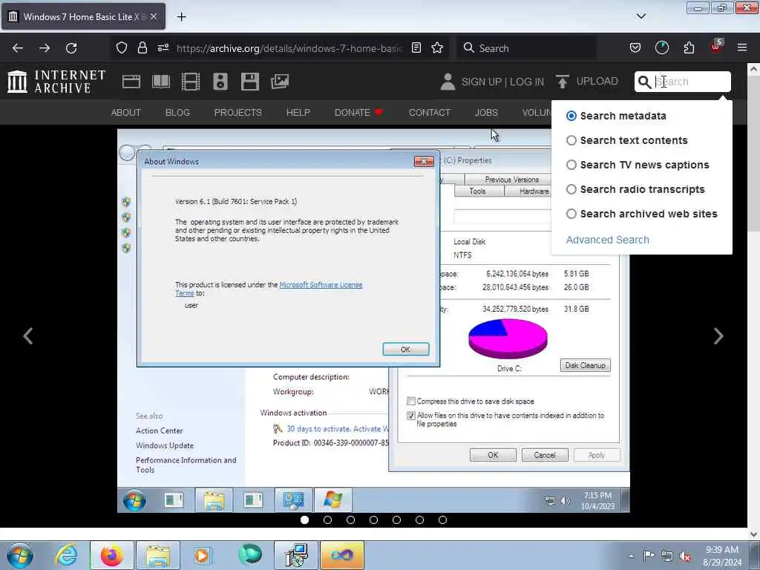Show next screenshot with right chevron
The height and width of the screenshot is (570, 760).
click(x=718, y=336)
